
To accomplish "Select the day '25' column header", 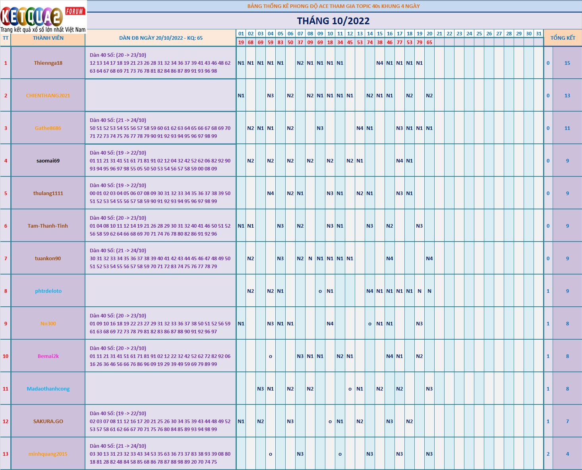I will pos(479,34).
